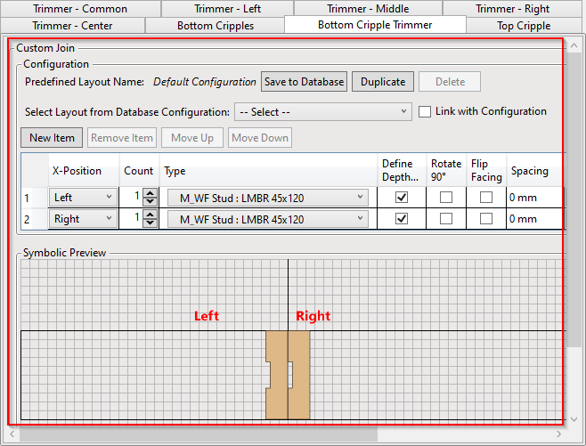Uncheck Define Depth for row 1
This screenshot has height=446, width=586.
tap(402, 197)
